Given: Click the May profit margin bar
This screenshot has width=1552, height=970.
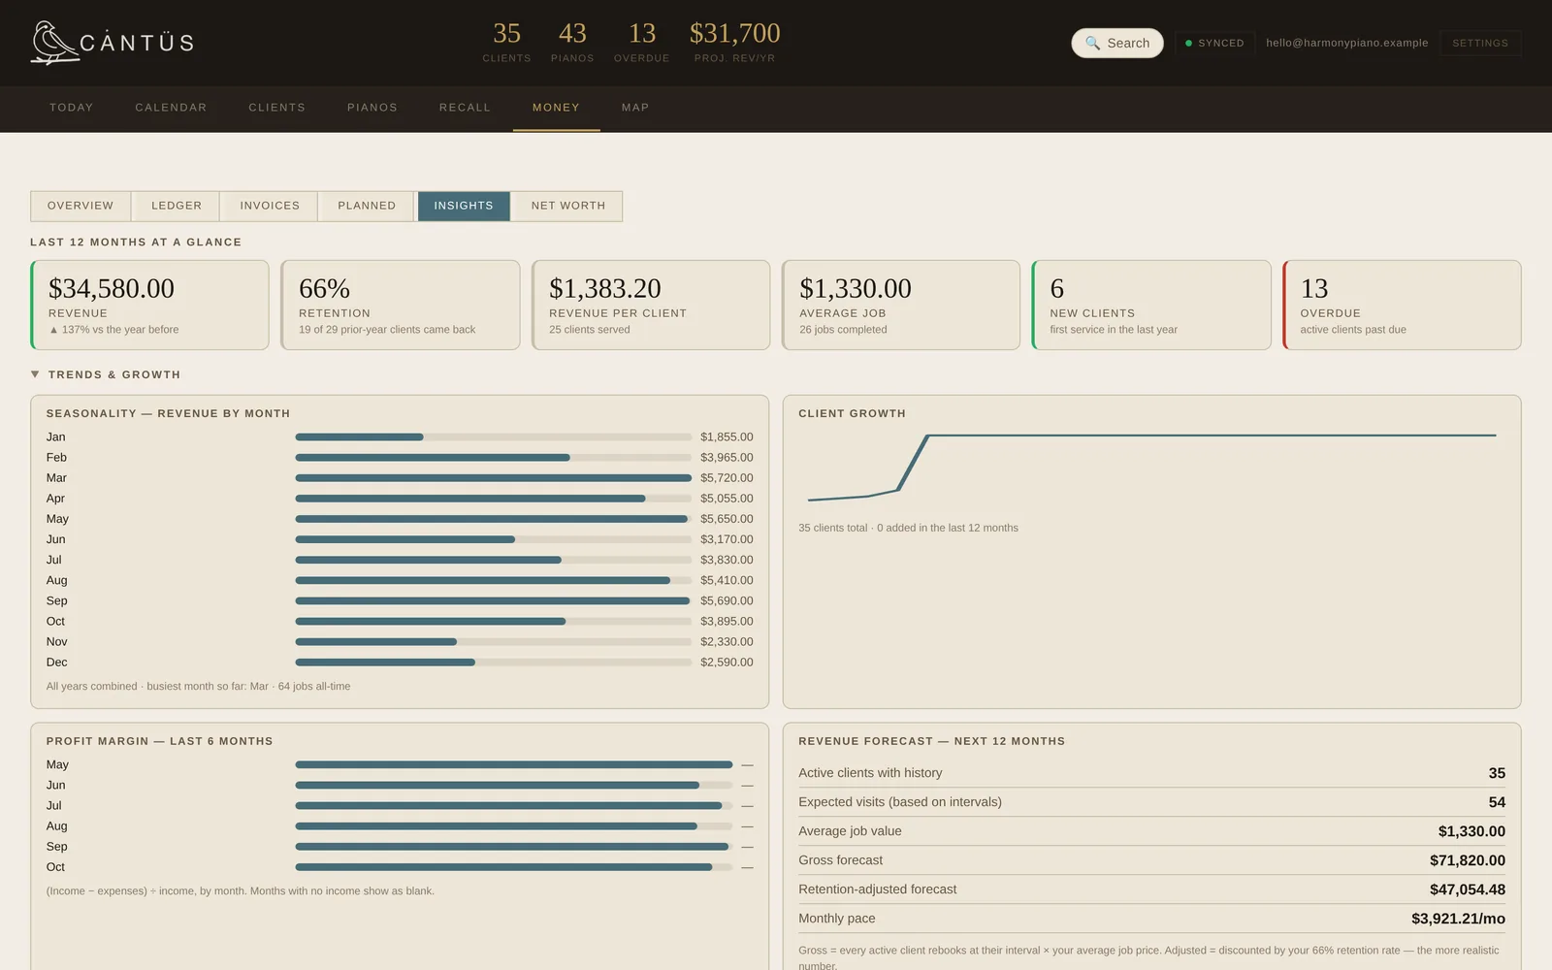Looking at the screenshot, I should click(x=513, y=765).
